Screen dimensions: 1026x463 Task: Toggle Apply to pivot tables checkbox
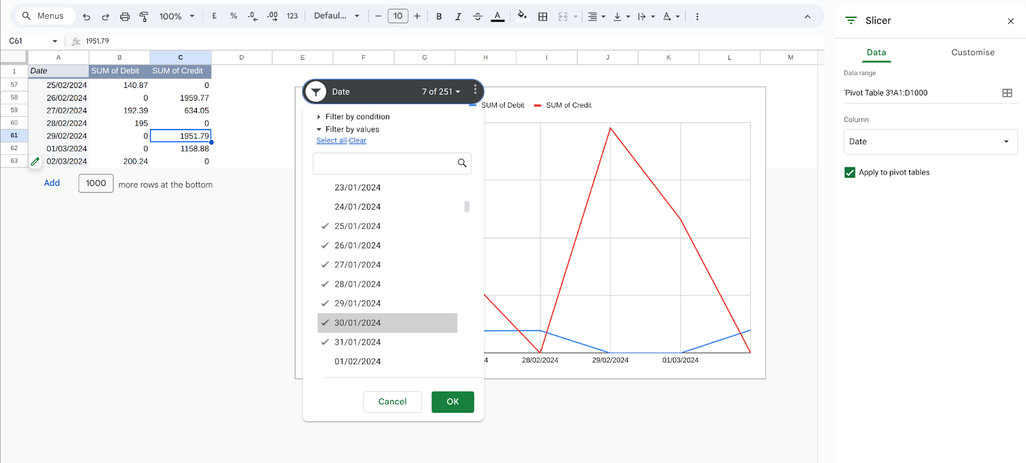pyautogui.click(x=850, y=173)
